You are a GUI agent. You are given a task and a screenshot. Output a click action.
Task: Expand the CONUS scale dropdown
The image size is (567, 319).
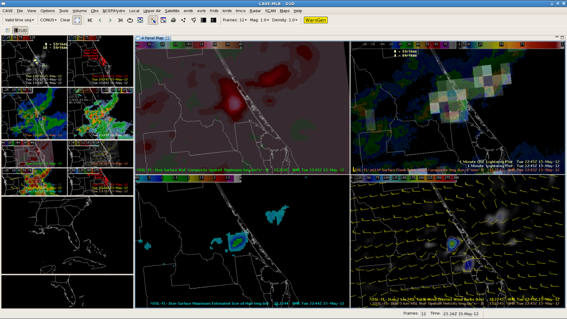coord(49,20)
